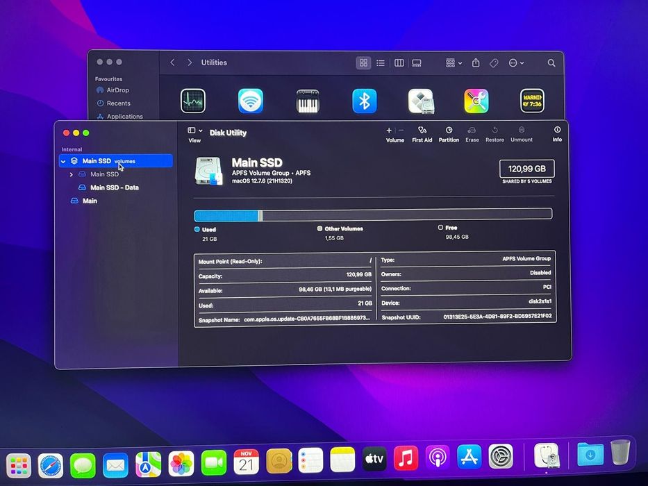This screenshot has width=648, height=486.
Task: Open Maps from the Dock
Action: pos(148,464)
